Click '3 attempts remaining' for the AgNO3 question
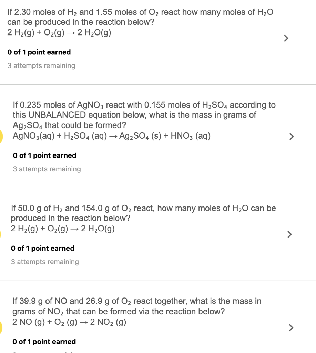 click(46, 169)
